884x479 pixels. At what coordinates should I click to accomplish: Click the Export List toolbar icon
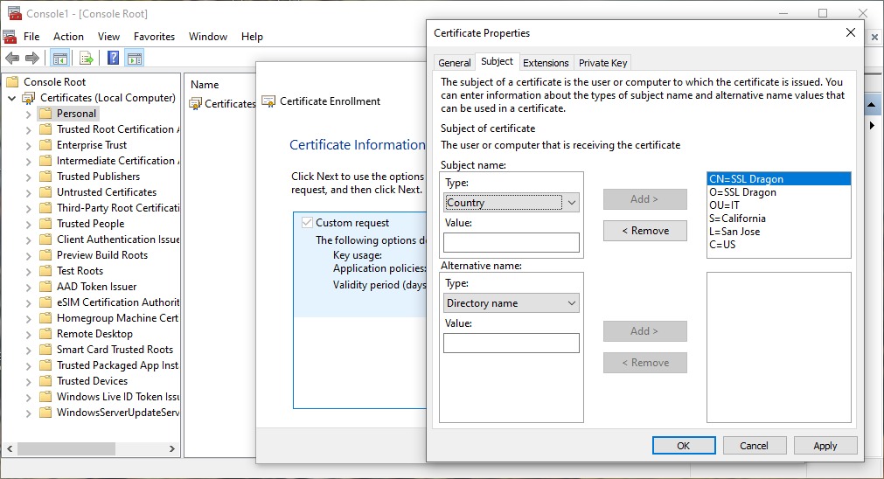click(87, 58)
